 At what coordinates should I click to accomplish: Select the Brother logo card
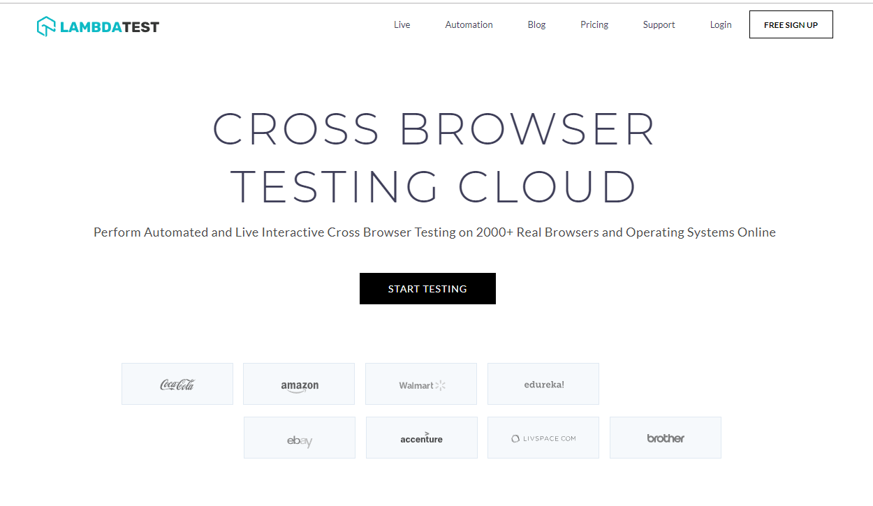tap(666, 438)
